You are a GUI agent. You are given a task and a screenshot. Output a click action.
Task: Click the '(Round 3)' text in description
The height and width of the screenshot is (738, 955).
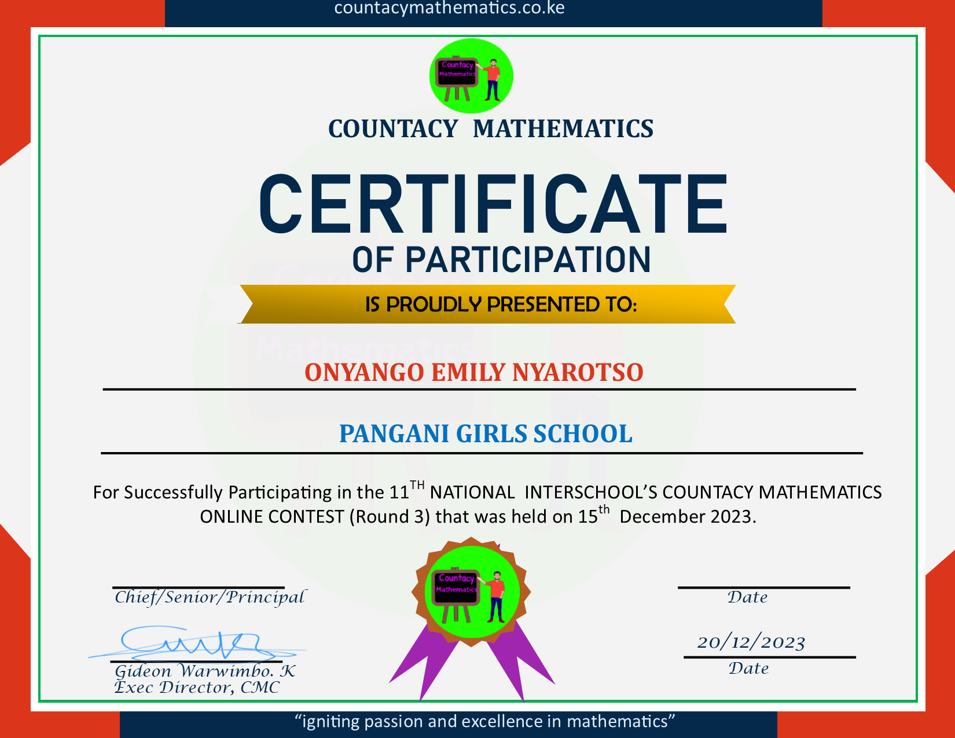pyautogui.click(x=390, y=516)
